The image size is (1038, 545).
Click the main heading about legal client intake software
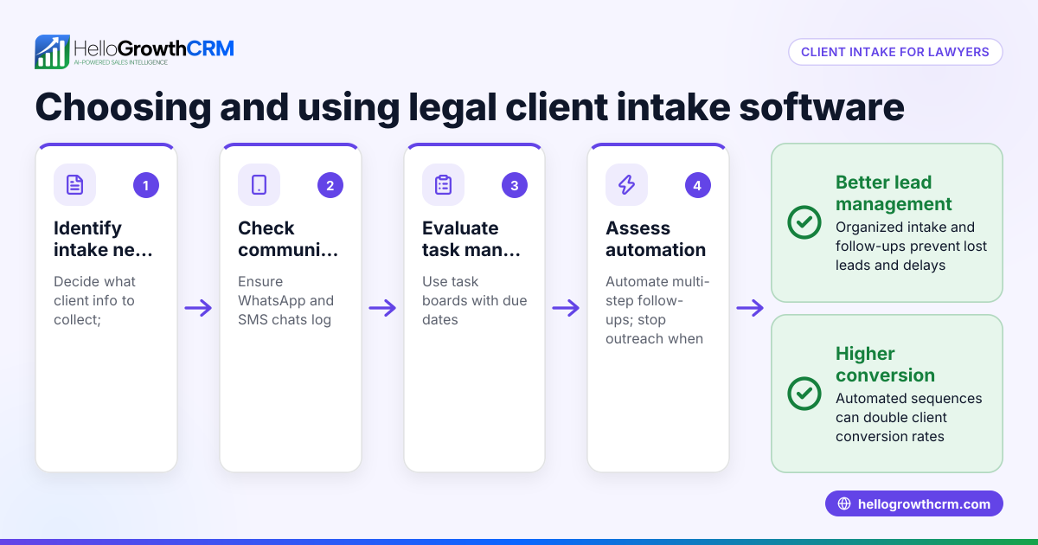point(470,107)
